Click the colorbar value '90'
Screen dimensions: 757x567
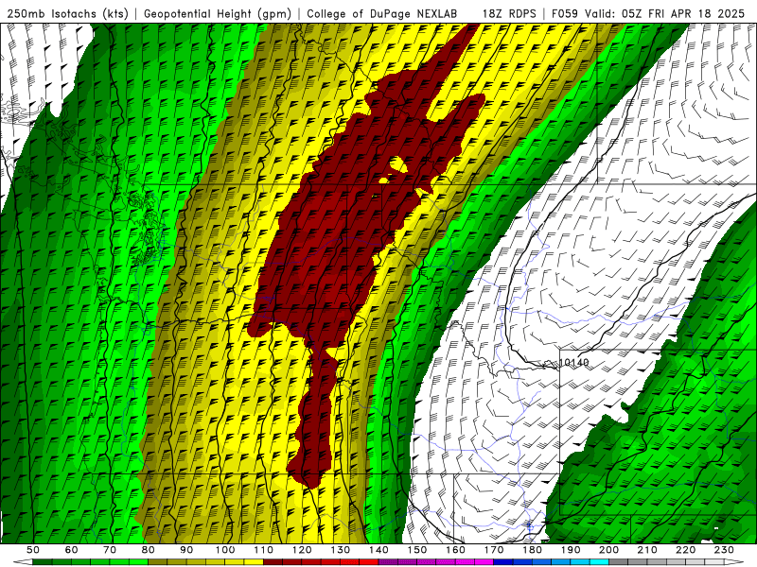pyautogui.click(x=186, y=550)
